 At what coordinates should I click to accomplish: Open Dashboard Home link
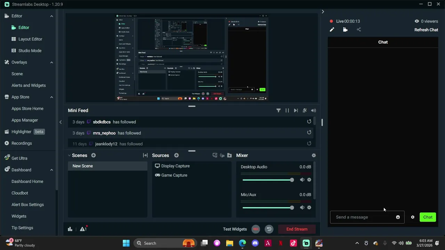point(27,182)
